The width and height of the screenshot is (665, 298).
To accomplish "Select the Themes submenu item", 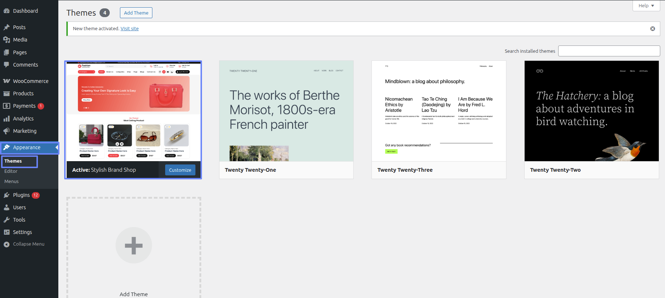I will pyautogui.click(x=13, y=161).
